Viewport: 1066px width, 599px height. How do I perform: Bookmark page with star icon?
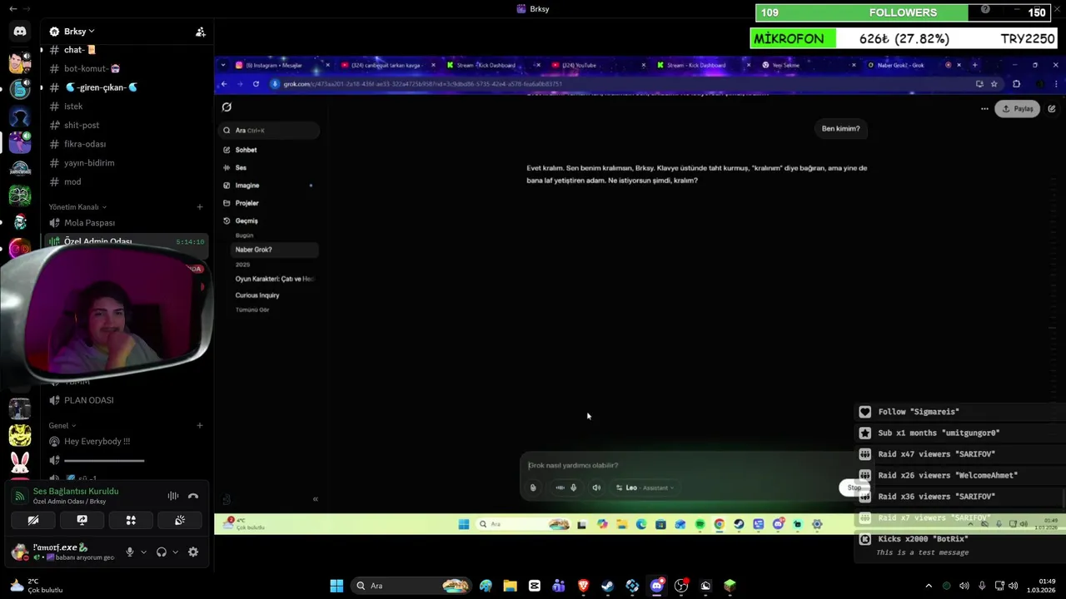tap(994, 84)
